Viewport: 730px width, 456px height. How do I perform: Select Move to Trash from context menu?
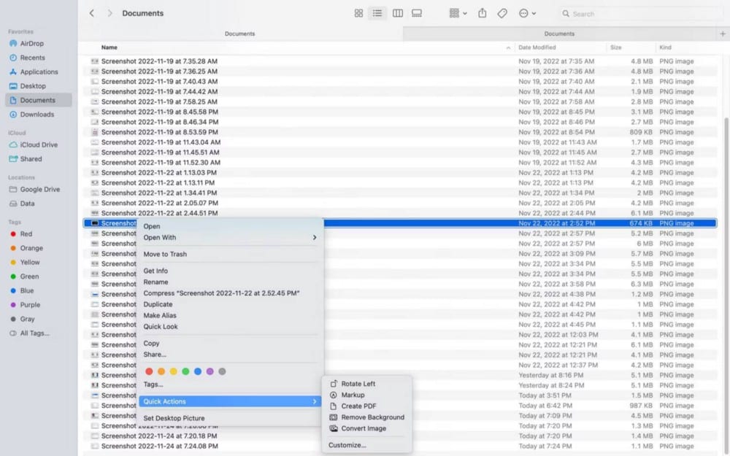coord(166,254)
